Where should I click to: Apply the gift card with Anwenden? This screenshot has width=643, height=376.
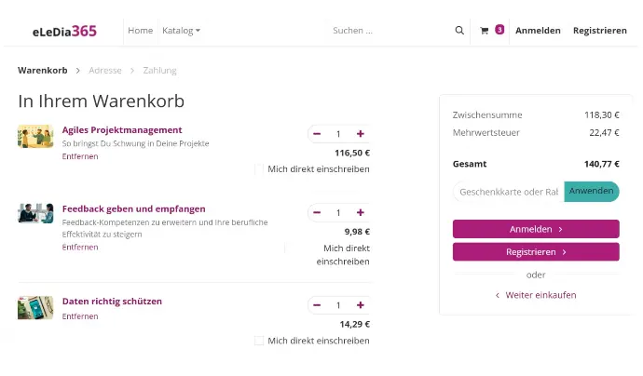pyautogui.click(x=592, y=192)
